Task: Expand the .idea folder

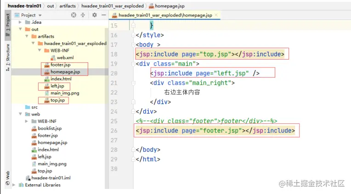Action: click(x=20, y=22)
